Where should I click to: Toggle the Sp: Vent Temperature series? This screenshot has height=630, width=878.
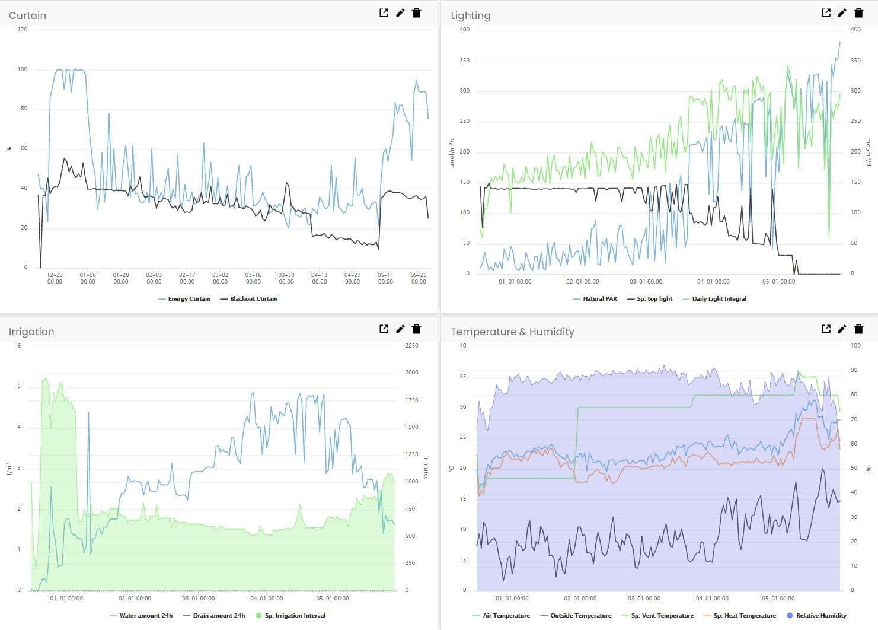657,616
